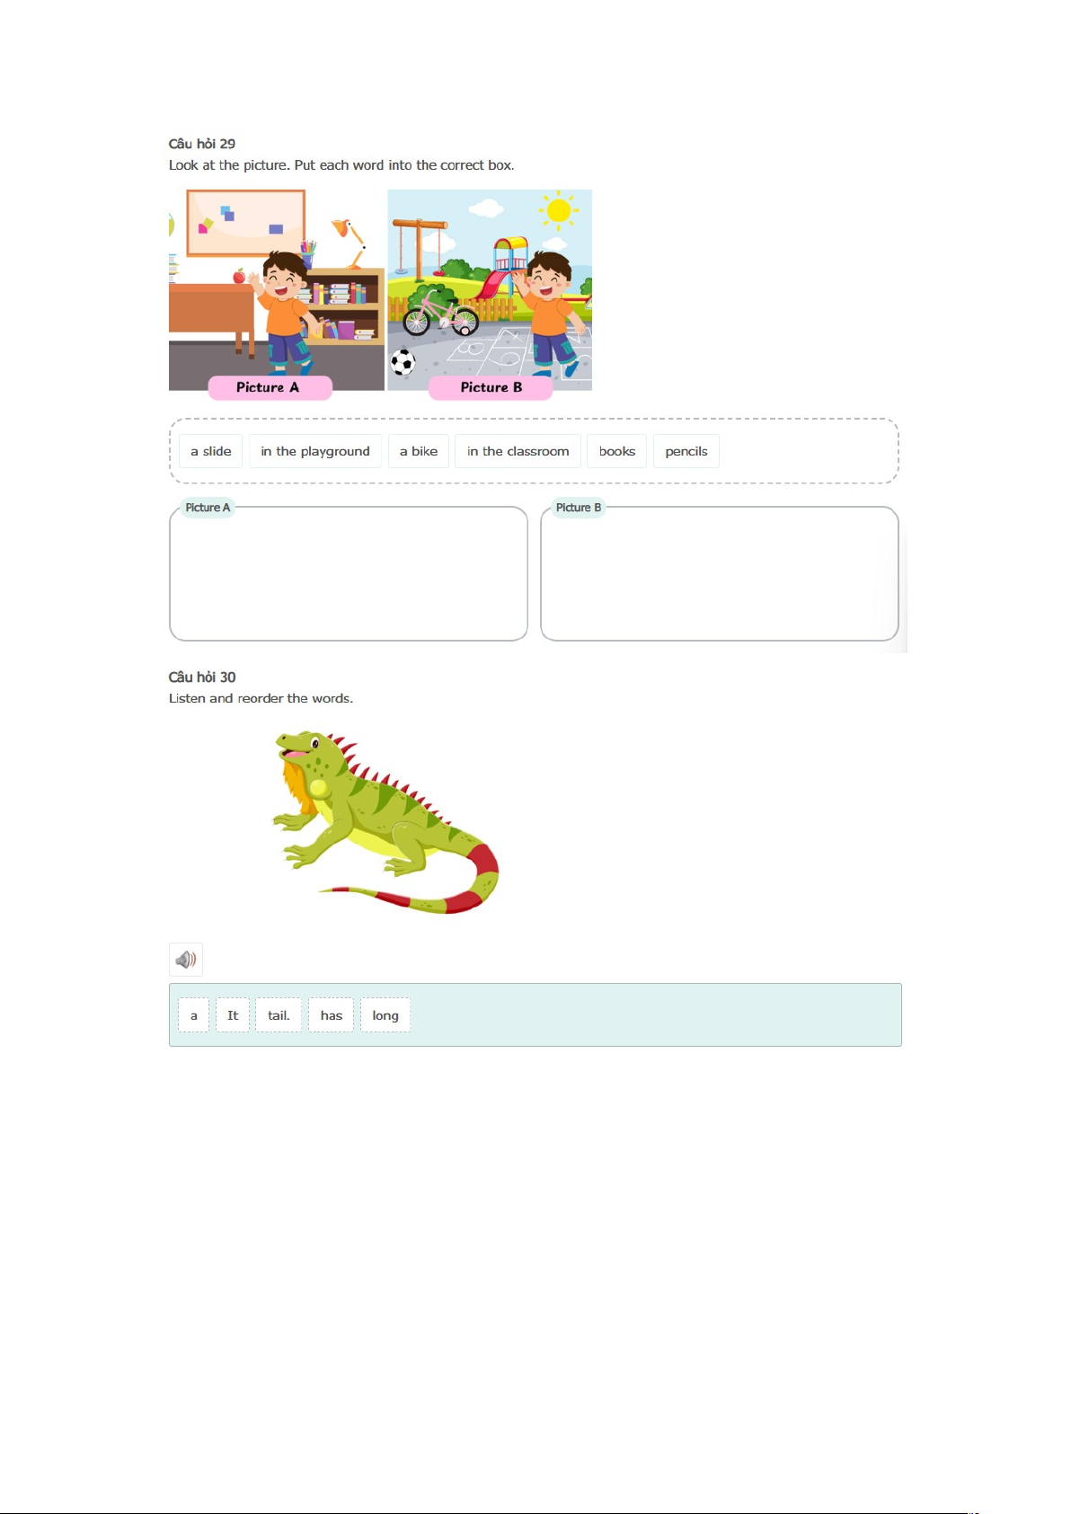Click the pink Picture A label
The width and height of the screenshot is (1071, 1514).
coord(270,387)
